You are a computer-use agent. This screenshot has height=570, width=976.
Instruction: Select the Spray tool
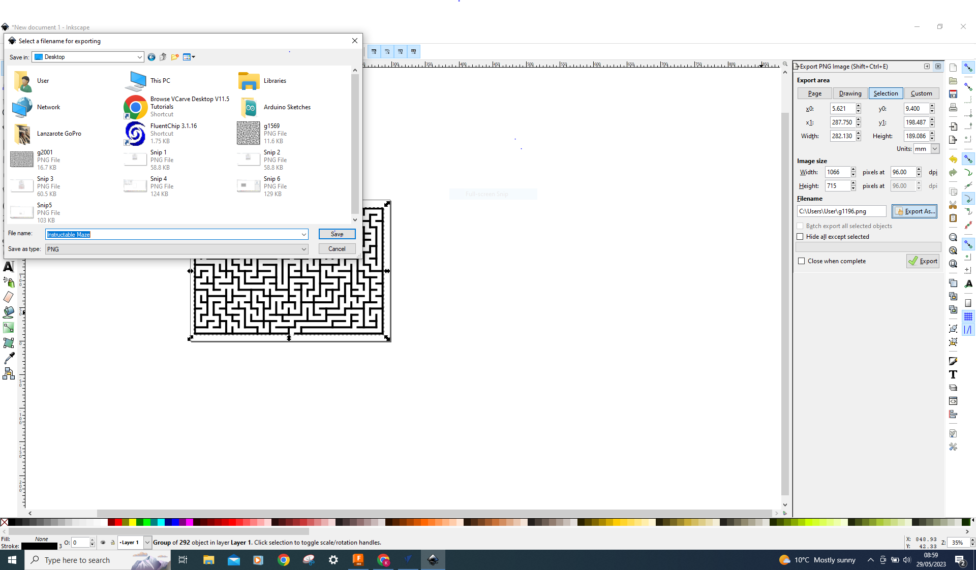9,281
